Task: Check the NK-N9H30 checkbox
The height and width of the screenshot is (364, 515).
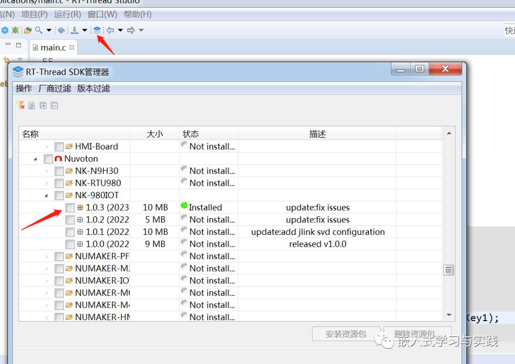Action: pos(59,171)
